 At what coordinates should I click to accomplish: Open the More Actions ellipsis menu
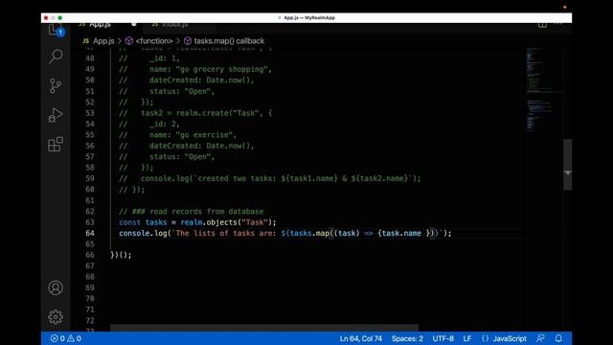[x=558, y=25]
